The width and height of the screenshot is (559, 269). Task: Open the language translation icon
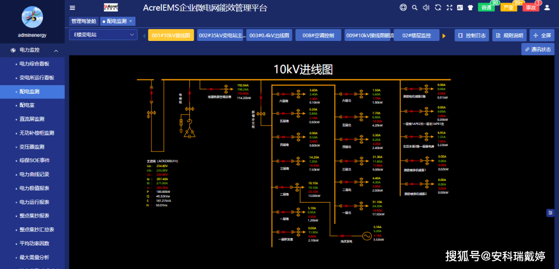tap(460, 7)
